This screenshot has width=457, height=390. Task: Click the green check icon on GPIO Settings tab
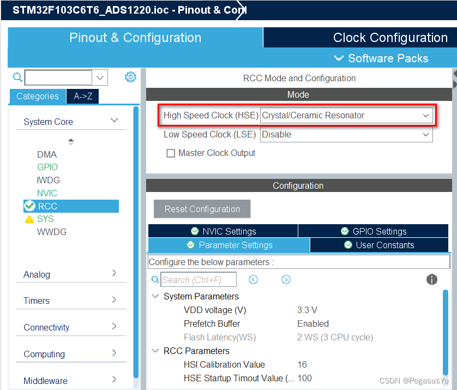point(345,231)
